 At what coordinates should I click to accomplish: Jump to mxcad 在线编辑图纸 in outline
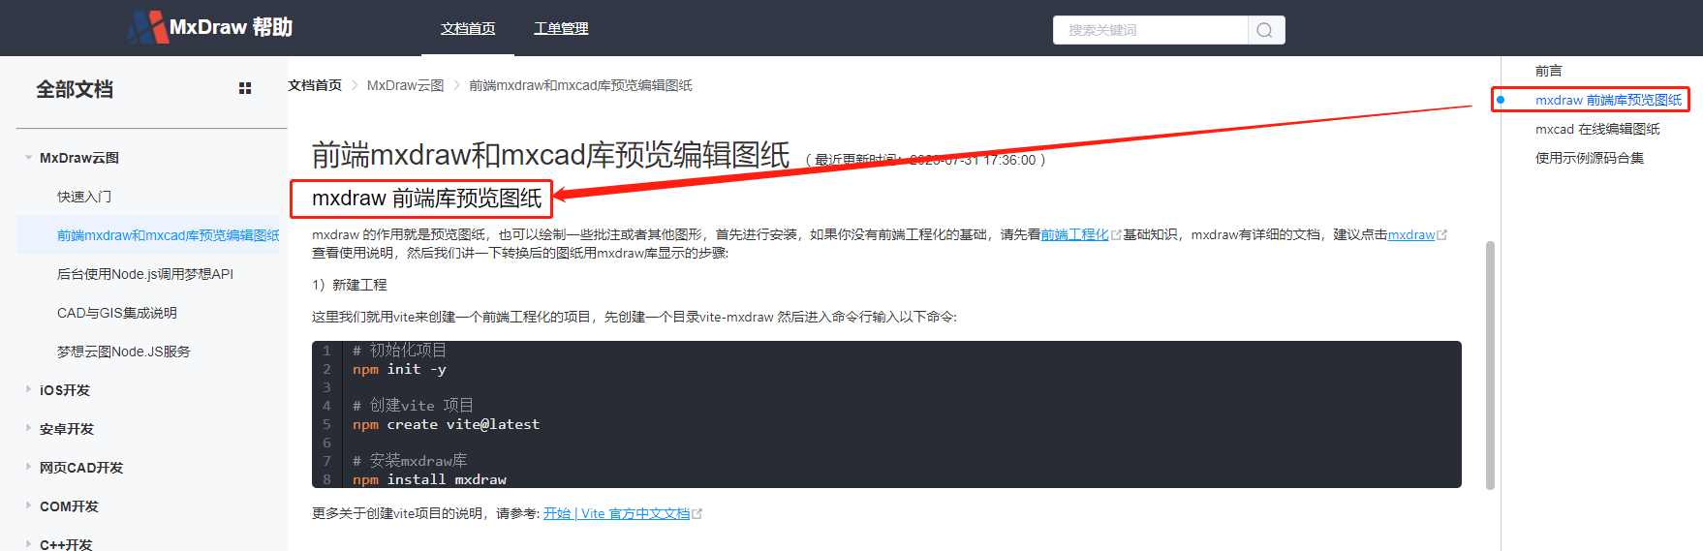1597,129
